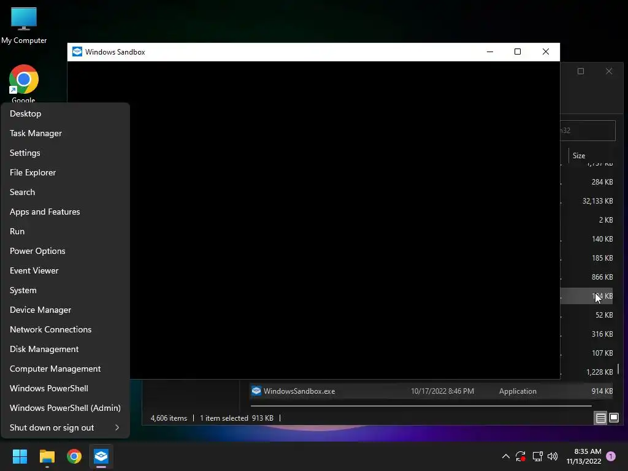
Task: Select the WindowsSandbox.exe file icon
Action: coord(256,391)
